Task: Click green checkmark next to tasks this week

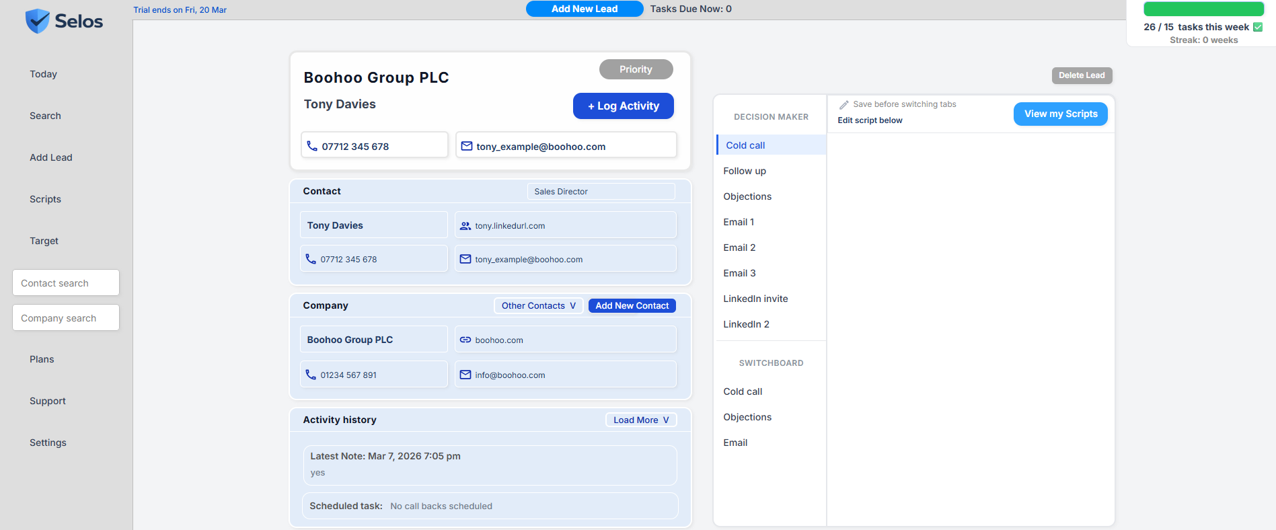Action: pos(1258,27)
